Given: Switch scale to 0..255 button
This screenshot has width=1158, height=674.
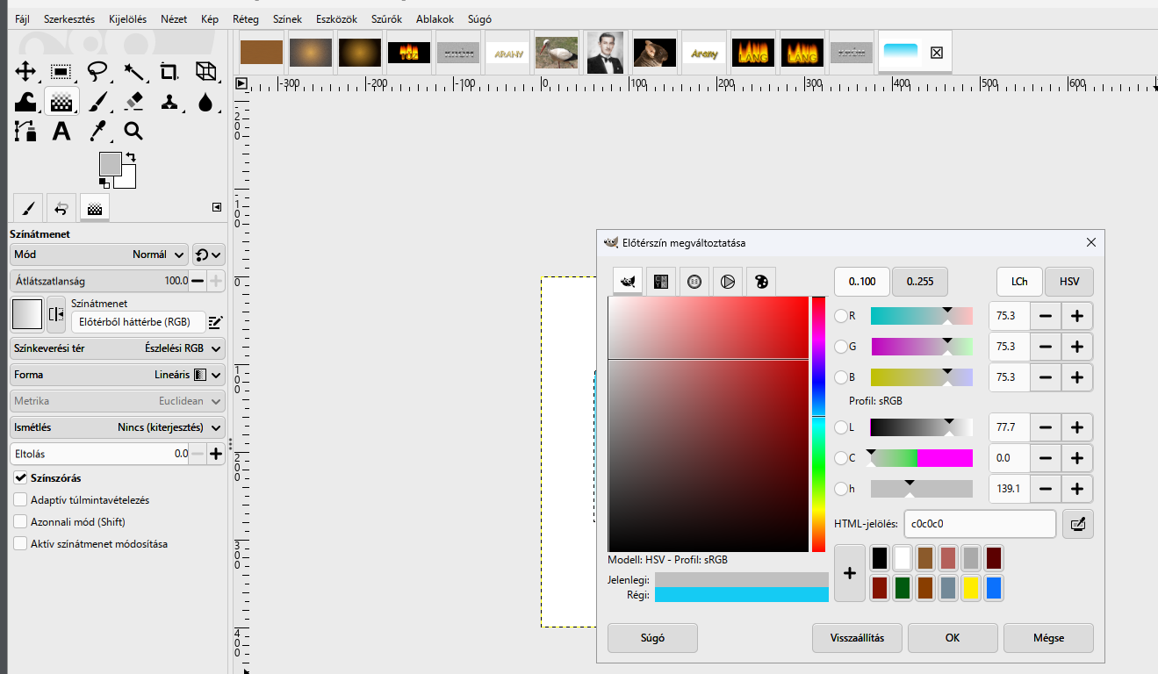Looking at the screenshot, I should pos(920,282).
